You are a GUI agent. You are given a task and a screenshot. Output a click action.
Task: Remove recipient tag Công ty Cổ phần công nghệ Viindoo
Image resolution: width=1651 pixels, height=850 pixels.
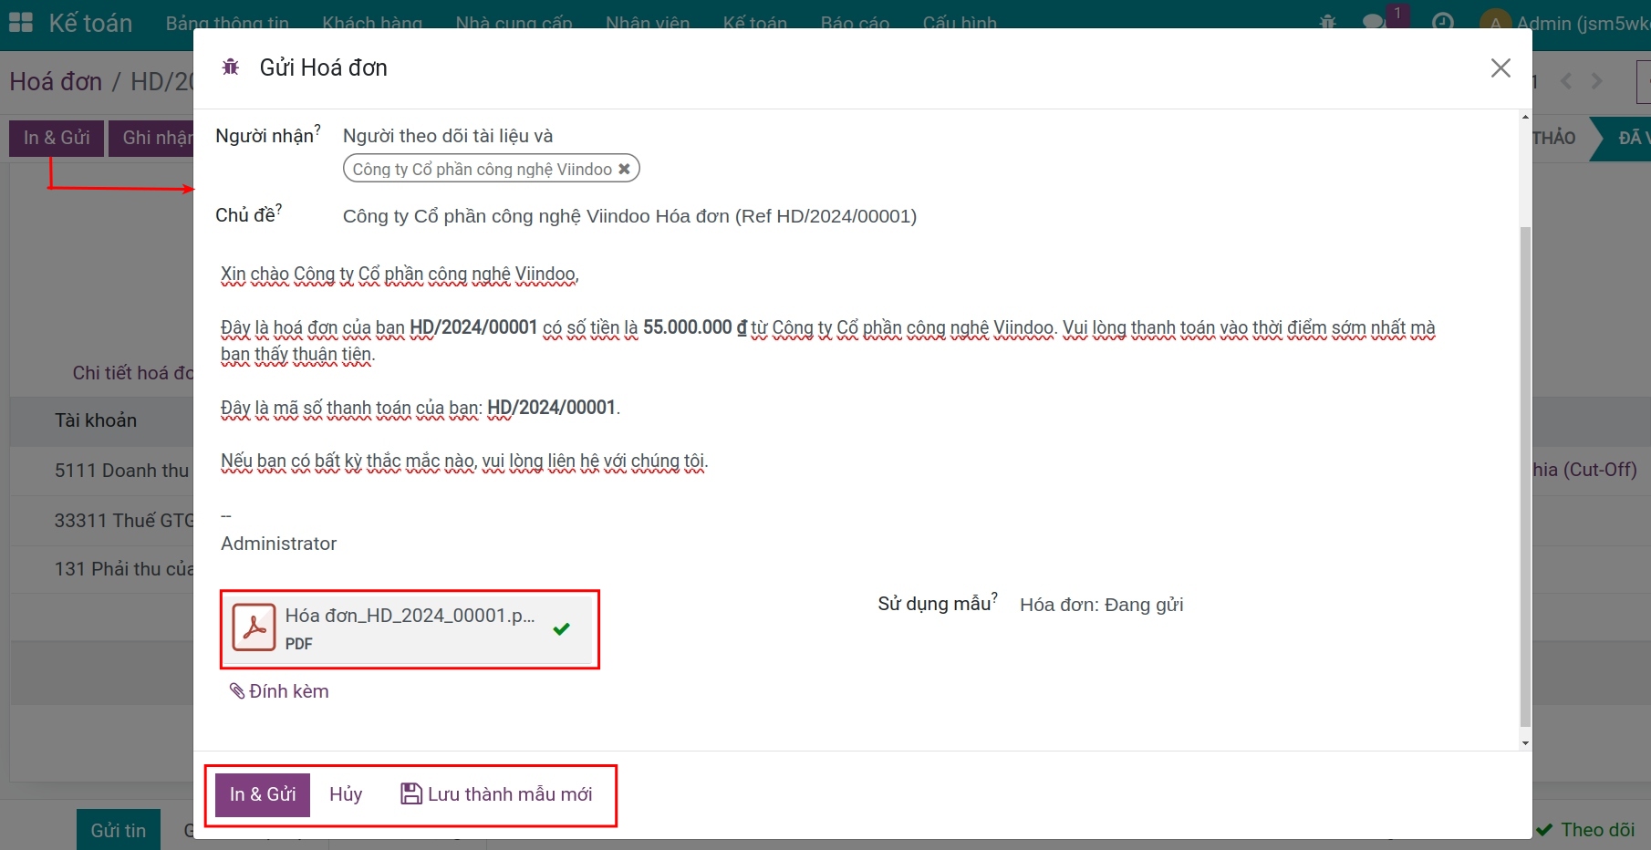[624, 168]
